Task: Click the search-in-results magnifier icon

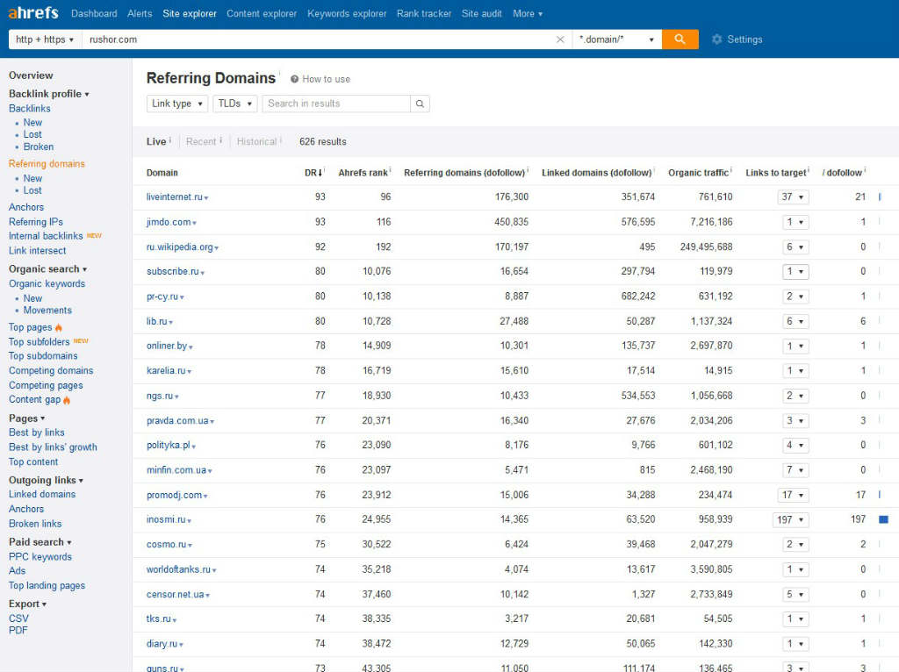Action: [421, 104]
